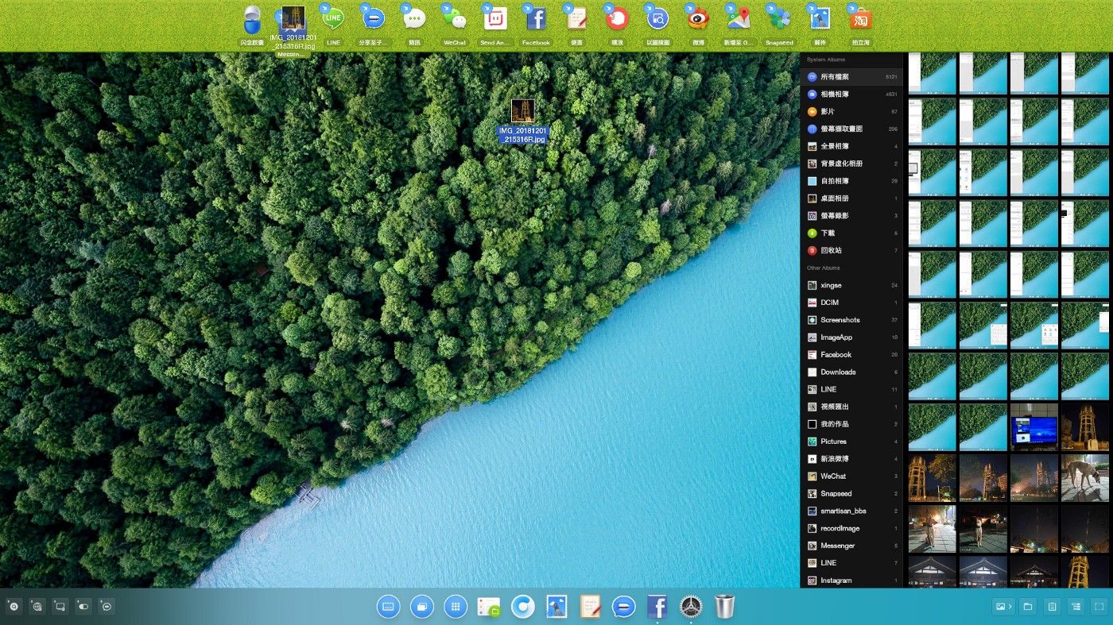1113x625 pixels.
Task: Click the Send Anywhere share icon
Action: (x=495, y=19)
